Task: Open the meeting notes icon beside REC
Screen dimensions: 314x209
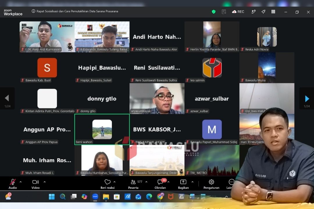Action: 224,12
